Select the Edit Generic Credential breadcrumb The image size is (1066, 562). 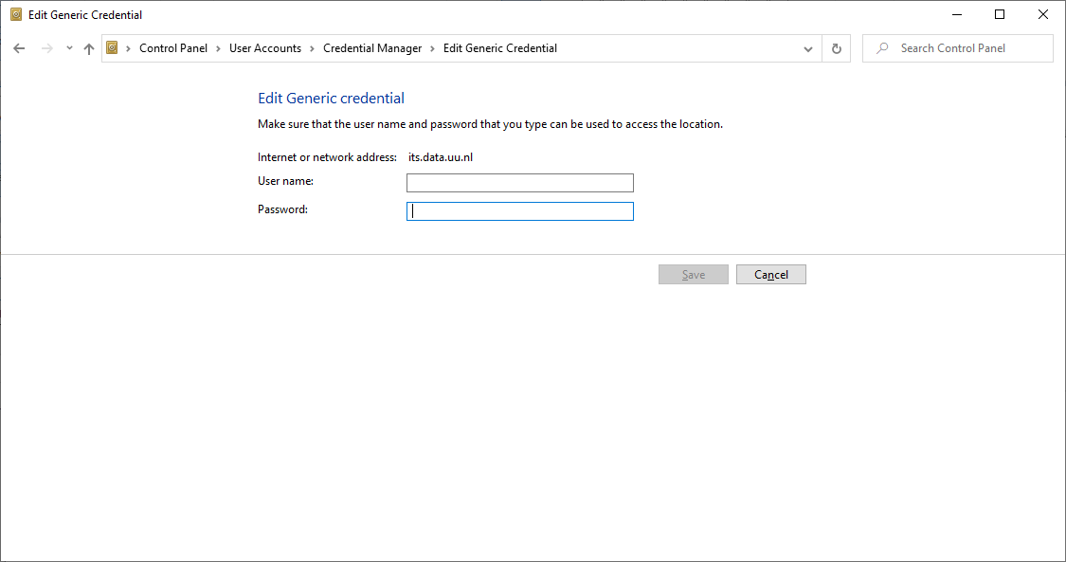coord(499,48)
